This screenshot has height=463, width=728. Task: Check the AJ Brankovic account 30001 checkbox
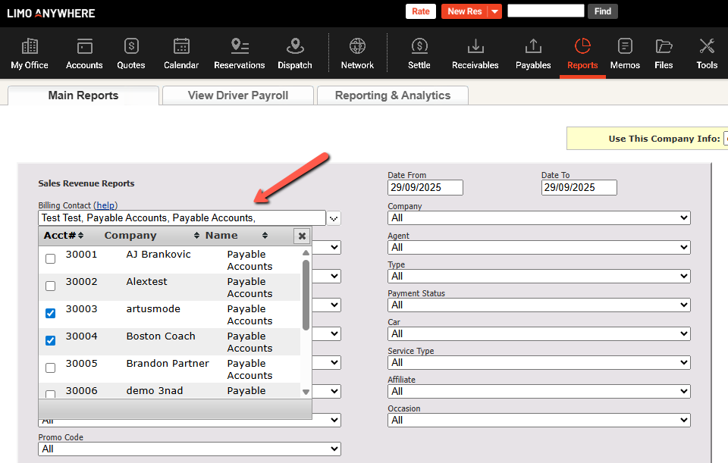point(51,259)
